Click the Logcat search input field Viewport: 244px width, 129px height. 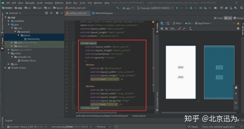(x=149, y=127)
